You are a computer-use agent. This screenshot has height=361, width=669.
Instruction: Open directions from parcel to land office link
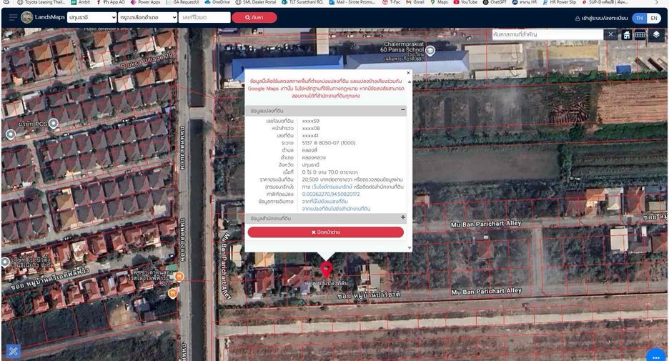coord(336,209)
